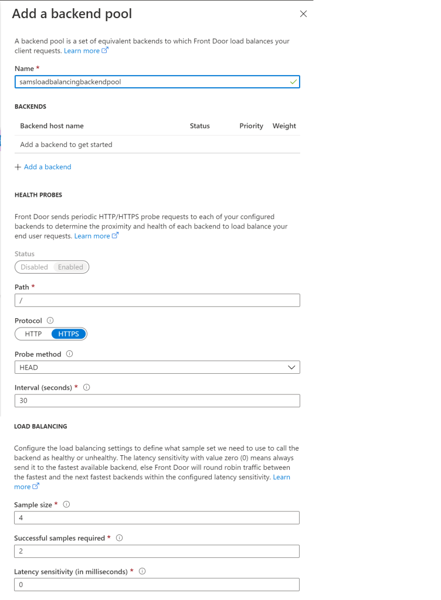Viewport: 441px width, 600px height.
Task: Click the info icon beside Probe method
Action: 70,354
